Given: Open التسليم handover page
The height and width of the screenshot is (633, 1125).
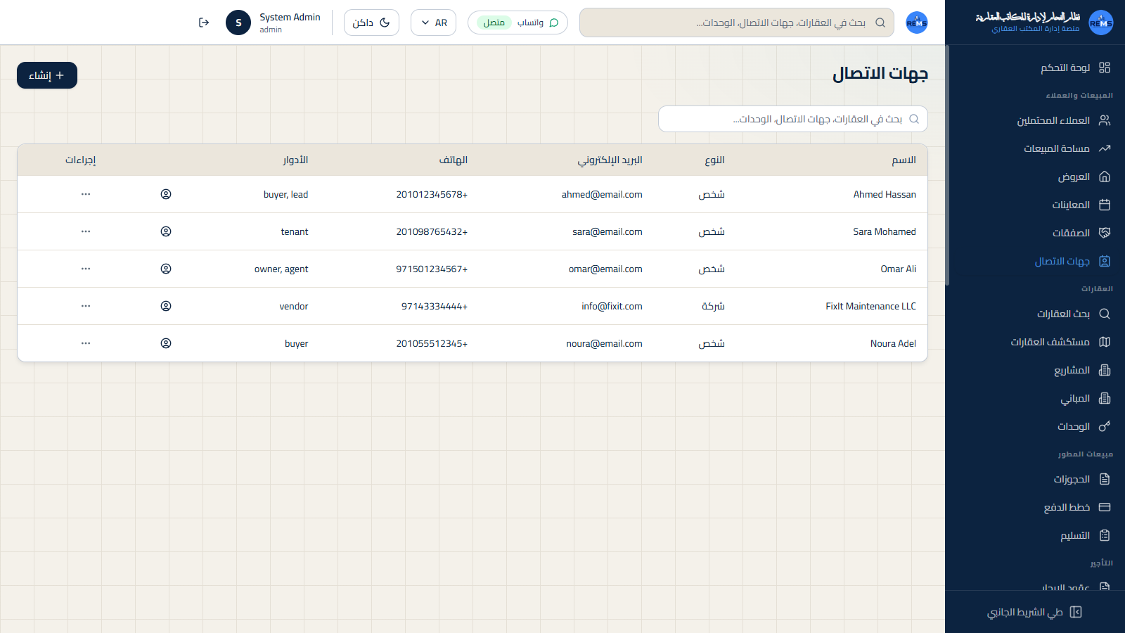Looking at the screenshot, I should tap(1075, 535).
